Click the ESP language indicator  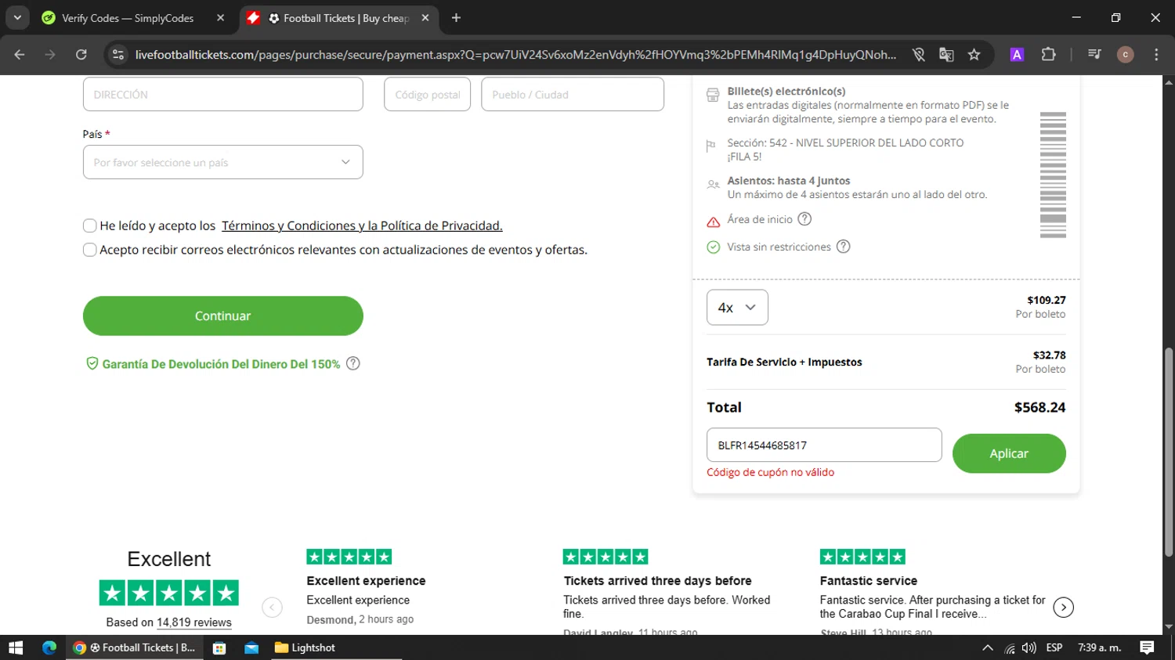(1054, 647)
